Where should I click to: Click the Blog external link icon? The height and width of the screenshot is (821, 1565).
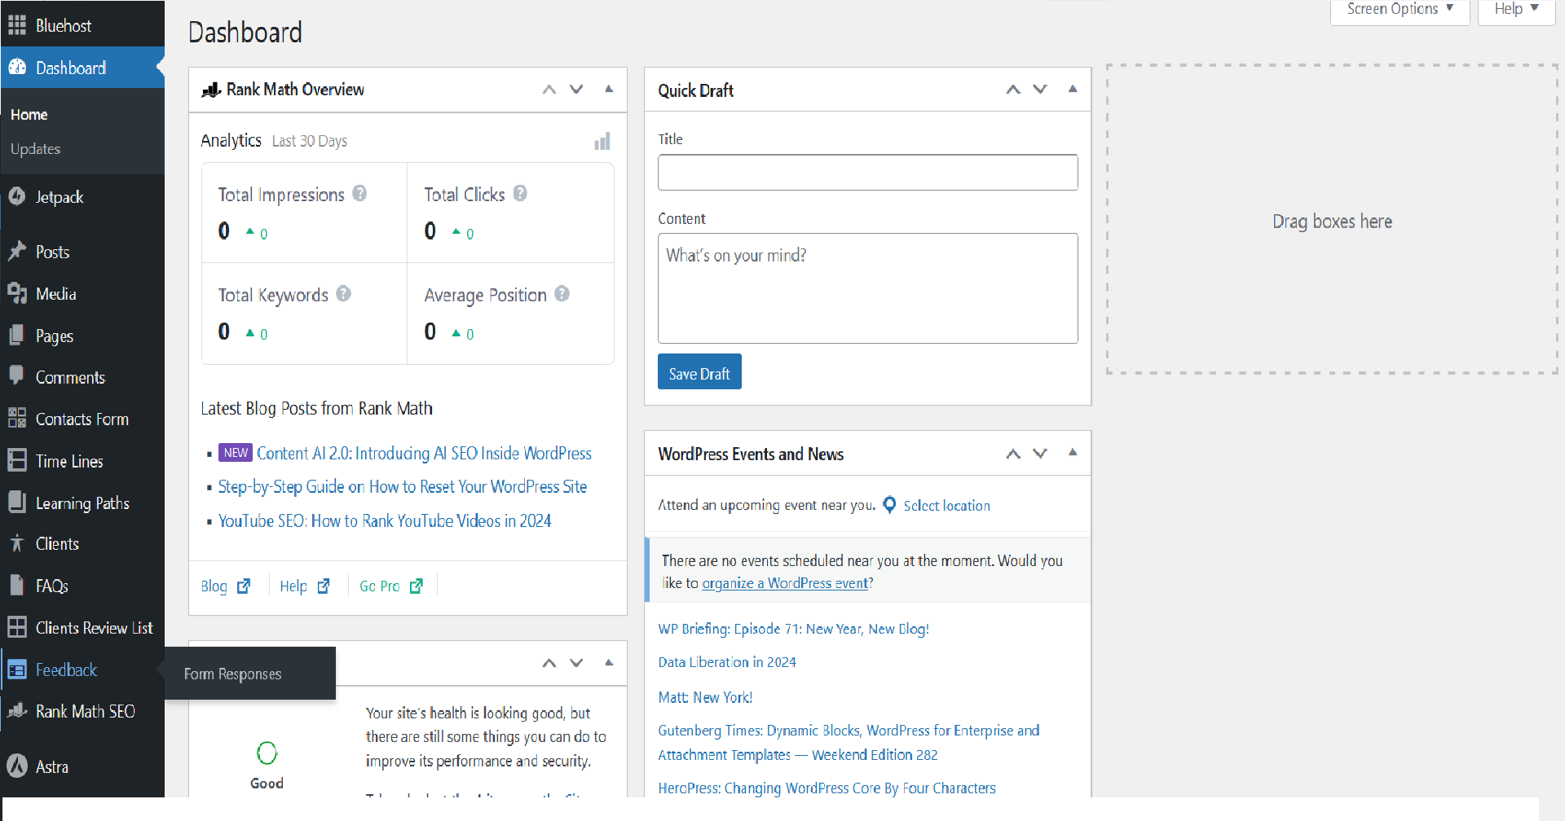[x=244, y=586]
